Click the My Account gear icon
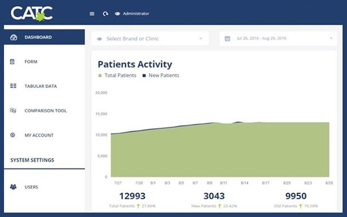This screenshot has height=217, width=347. click(x=13, y=135)
